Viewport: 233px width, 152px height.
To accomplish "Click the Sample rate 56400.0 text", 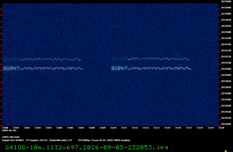I will pyautogui.click(x=13, y=140).
